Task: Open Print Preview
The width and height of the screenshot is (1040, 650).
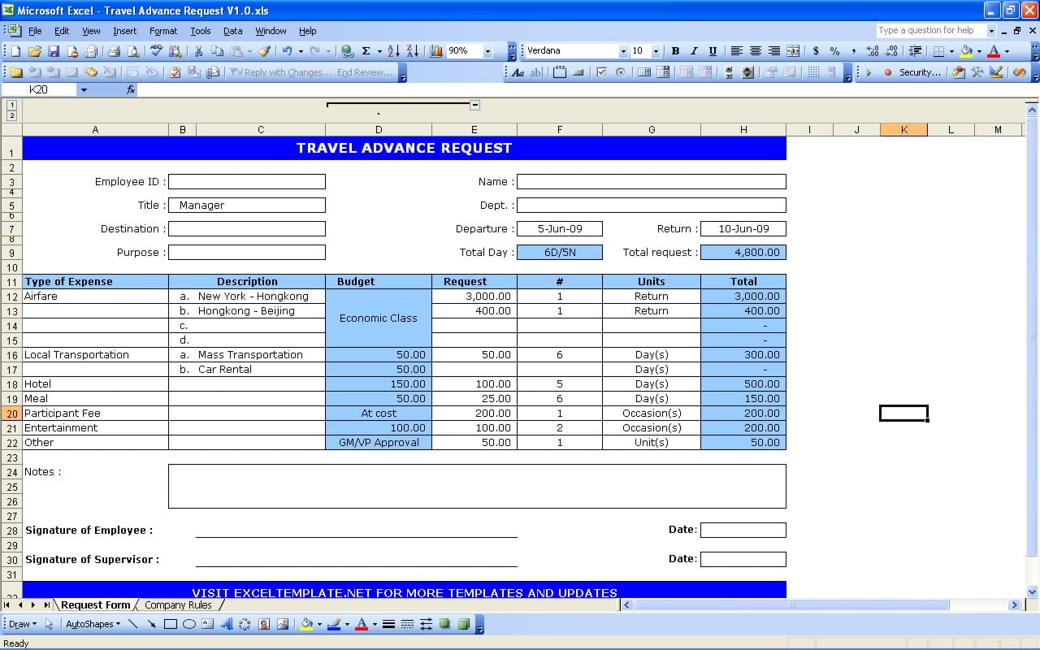Action: pyautogui.click(x=132, y=50)
